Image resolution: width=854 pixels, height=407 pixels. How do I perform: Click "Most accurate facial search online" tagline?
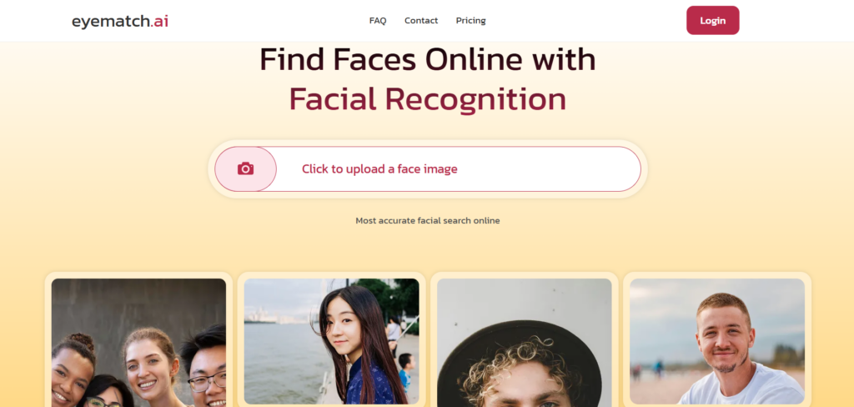tap(428, 221)
